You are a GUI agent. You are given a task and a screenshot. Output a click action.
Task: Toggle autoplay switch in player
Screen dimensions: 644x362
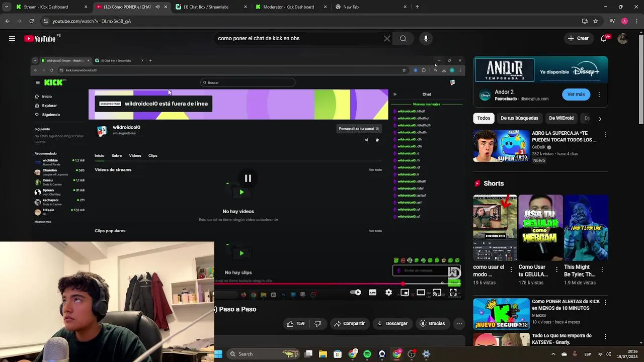(x=356, y=293)
